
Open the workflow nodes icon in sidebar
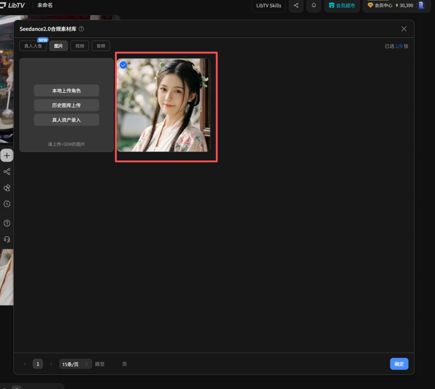pyautogui.click(x=7, y=172)
